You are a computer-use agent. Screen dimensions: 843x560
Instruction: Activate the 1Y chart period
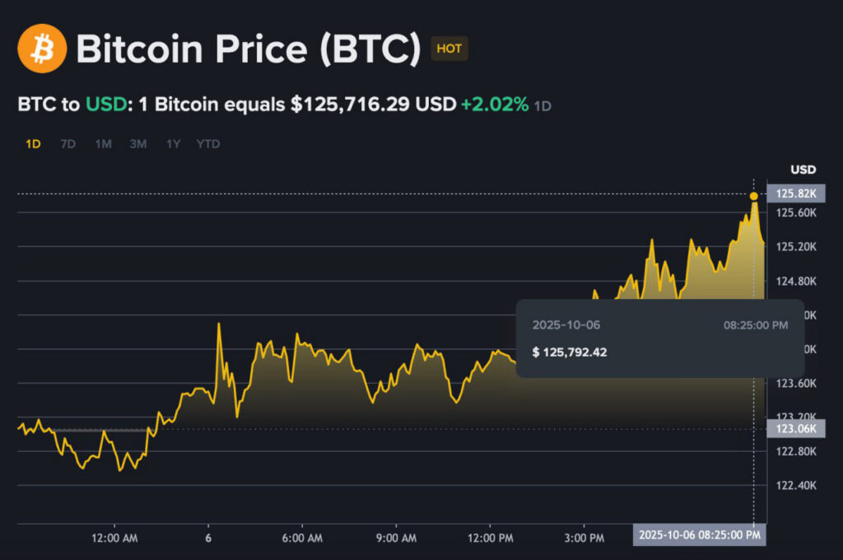(x=173, y=143)
